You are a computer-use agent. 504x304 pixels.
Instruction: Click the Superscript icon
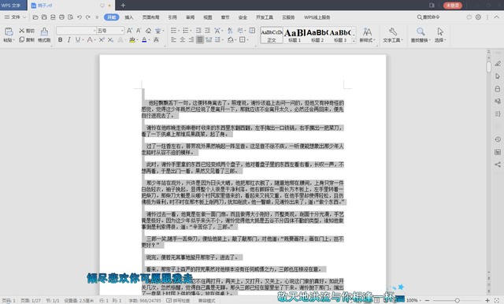[102, 40]
